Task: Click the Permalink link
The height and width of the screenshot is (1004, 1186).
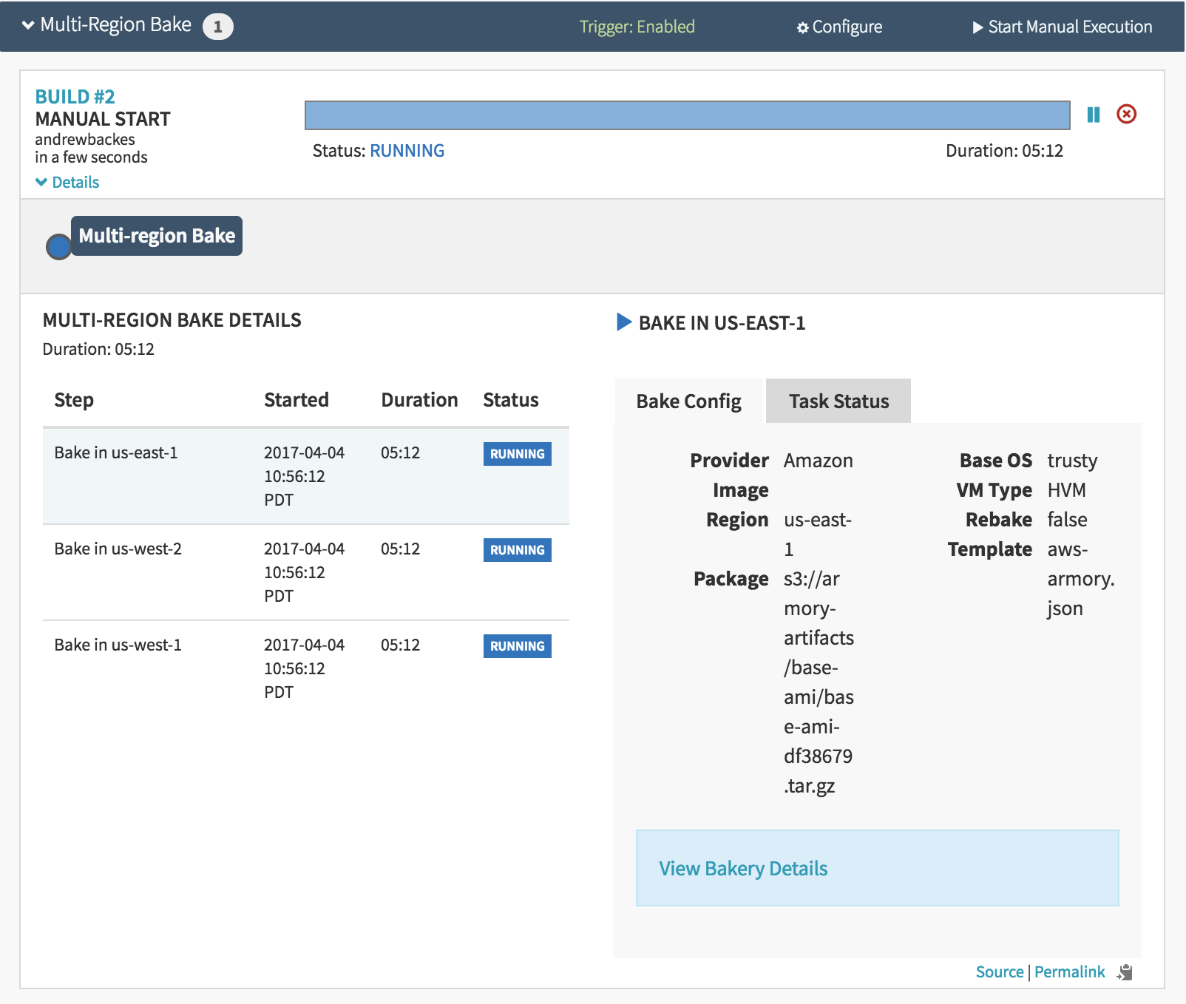Action: tap(1068, 971)
